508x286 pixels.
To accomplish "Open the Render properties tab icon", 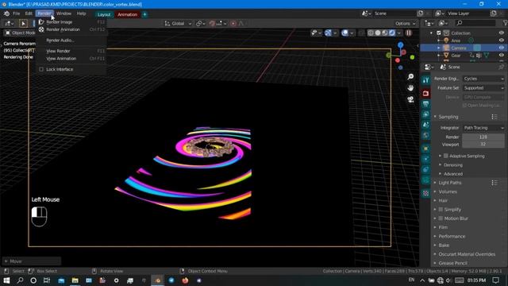I will (x=425, y=94).
